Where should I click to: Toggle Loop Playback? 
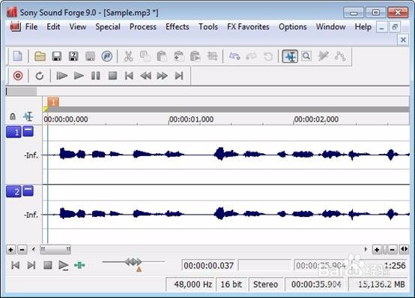tap(40, 76)
